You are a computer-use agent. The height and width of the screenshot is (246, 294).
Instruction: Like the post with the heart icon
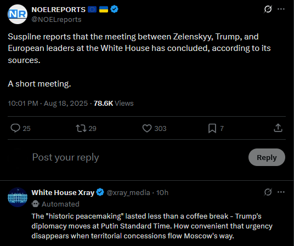[x=147, y=128]
